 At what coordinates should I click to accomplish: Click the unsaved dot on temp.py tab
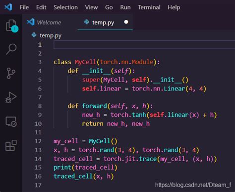pos(126,22)
